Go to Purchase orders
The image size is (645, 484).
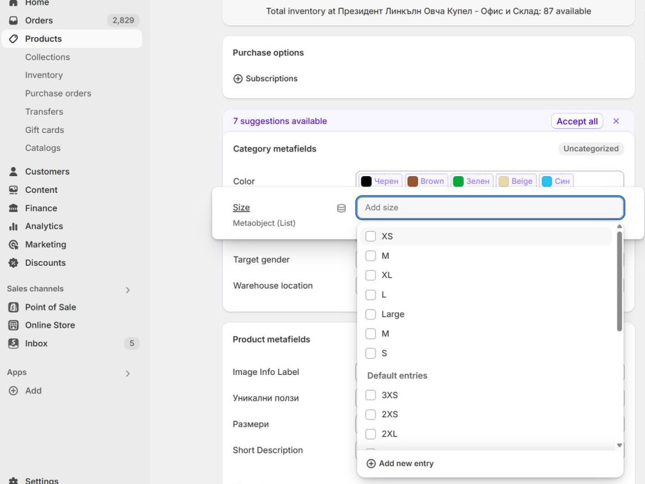coord(58,94)
